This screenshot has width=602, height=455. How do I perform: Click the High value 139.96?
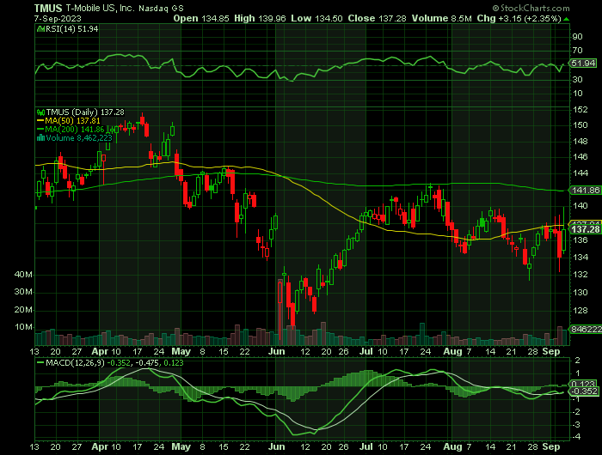(272, 18)
